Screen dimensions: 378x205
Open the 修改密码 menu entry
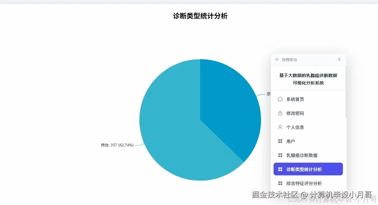tap(295, 113)
